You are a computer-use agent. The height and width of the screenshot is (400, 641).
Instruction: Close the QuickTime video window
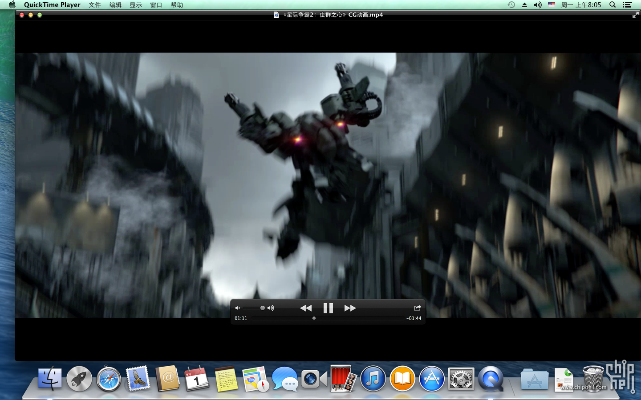[22, 15]
